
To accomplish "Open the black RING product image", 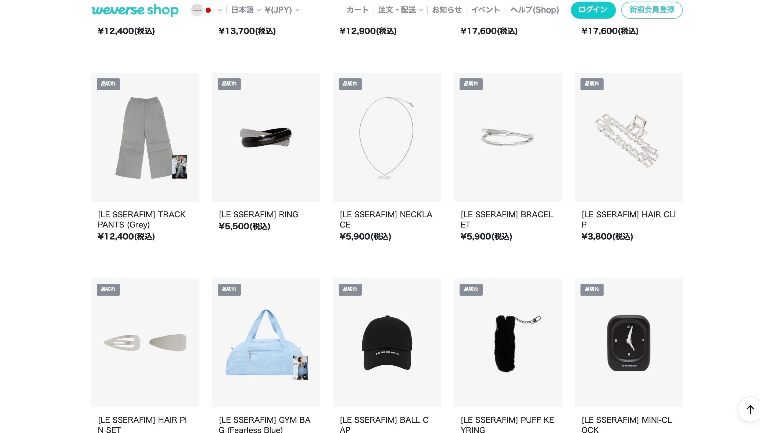I will [x=266, y=137].
